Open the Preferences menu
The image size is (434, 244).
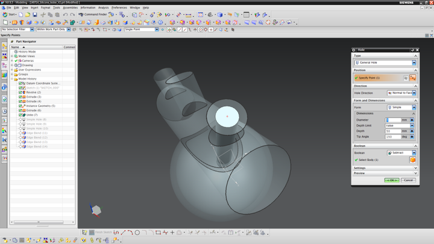pos(119,8)
